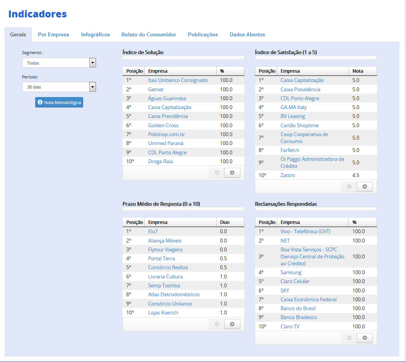This screenshot has width=406, height=362.
Task: Switch to the Publicações tab
Action: pos(203,35)
